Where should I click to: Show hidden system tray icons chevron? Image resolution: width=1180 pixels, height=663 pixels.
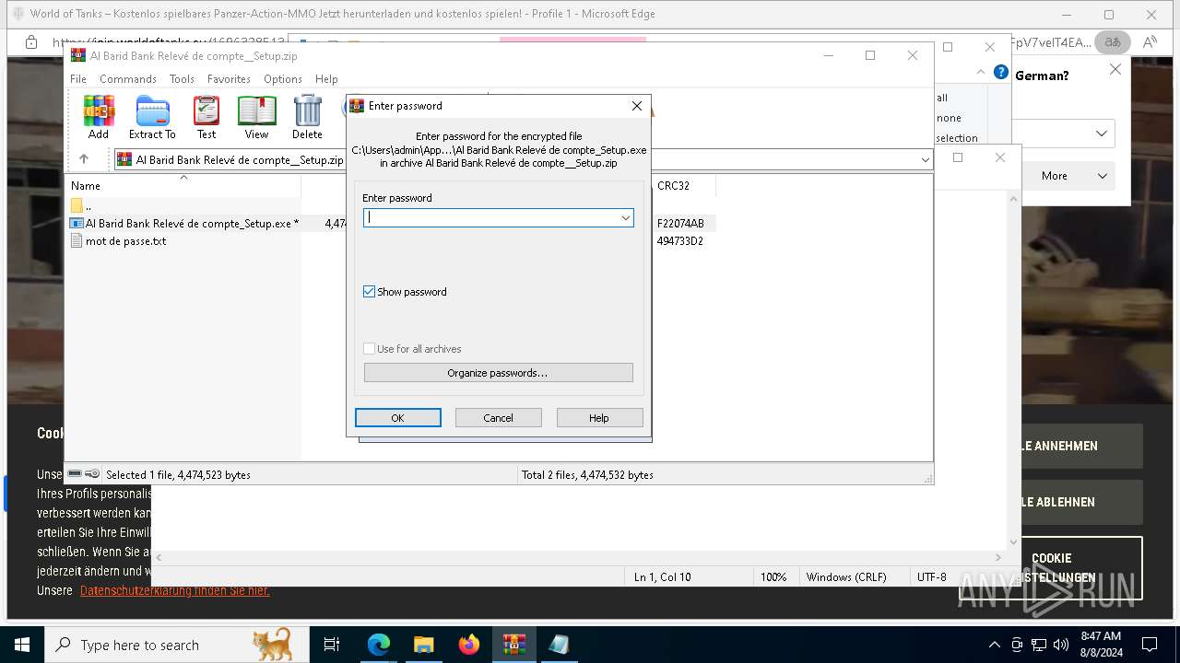pyautogui.click(x=994, y=645)
